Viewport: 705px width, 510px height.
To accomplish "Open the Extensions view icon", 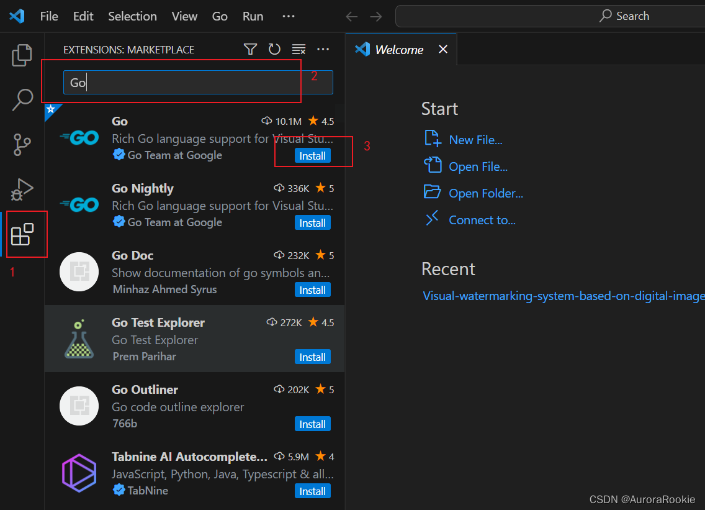I will tap(22, 234).
